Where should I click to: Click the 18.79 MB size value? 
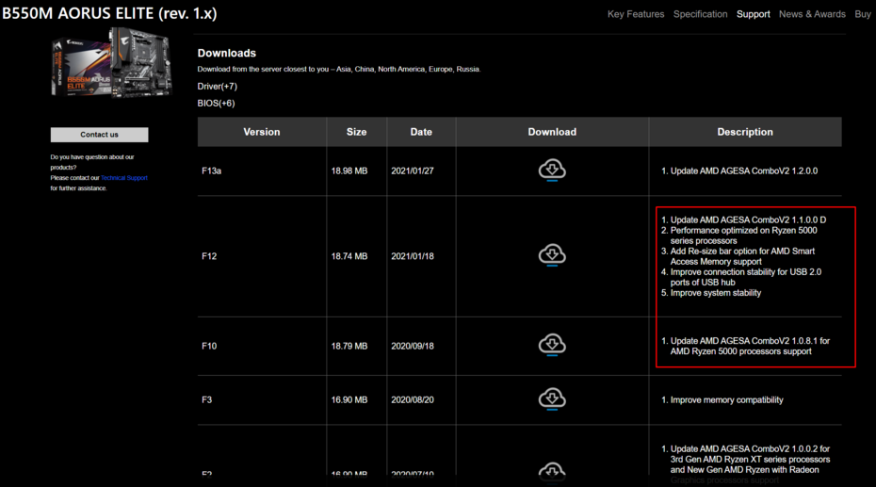click(349, 346)
